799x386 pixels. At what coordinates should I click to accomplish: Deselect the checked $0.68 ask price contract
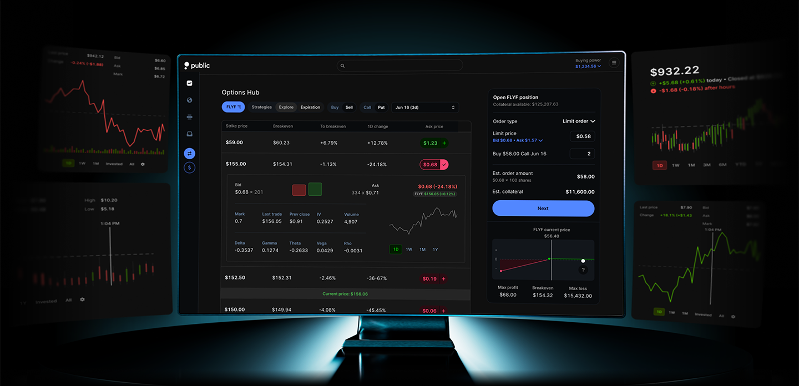coord(434,165)
